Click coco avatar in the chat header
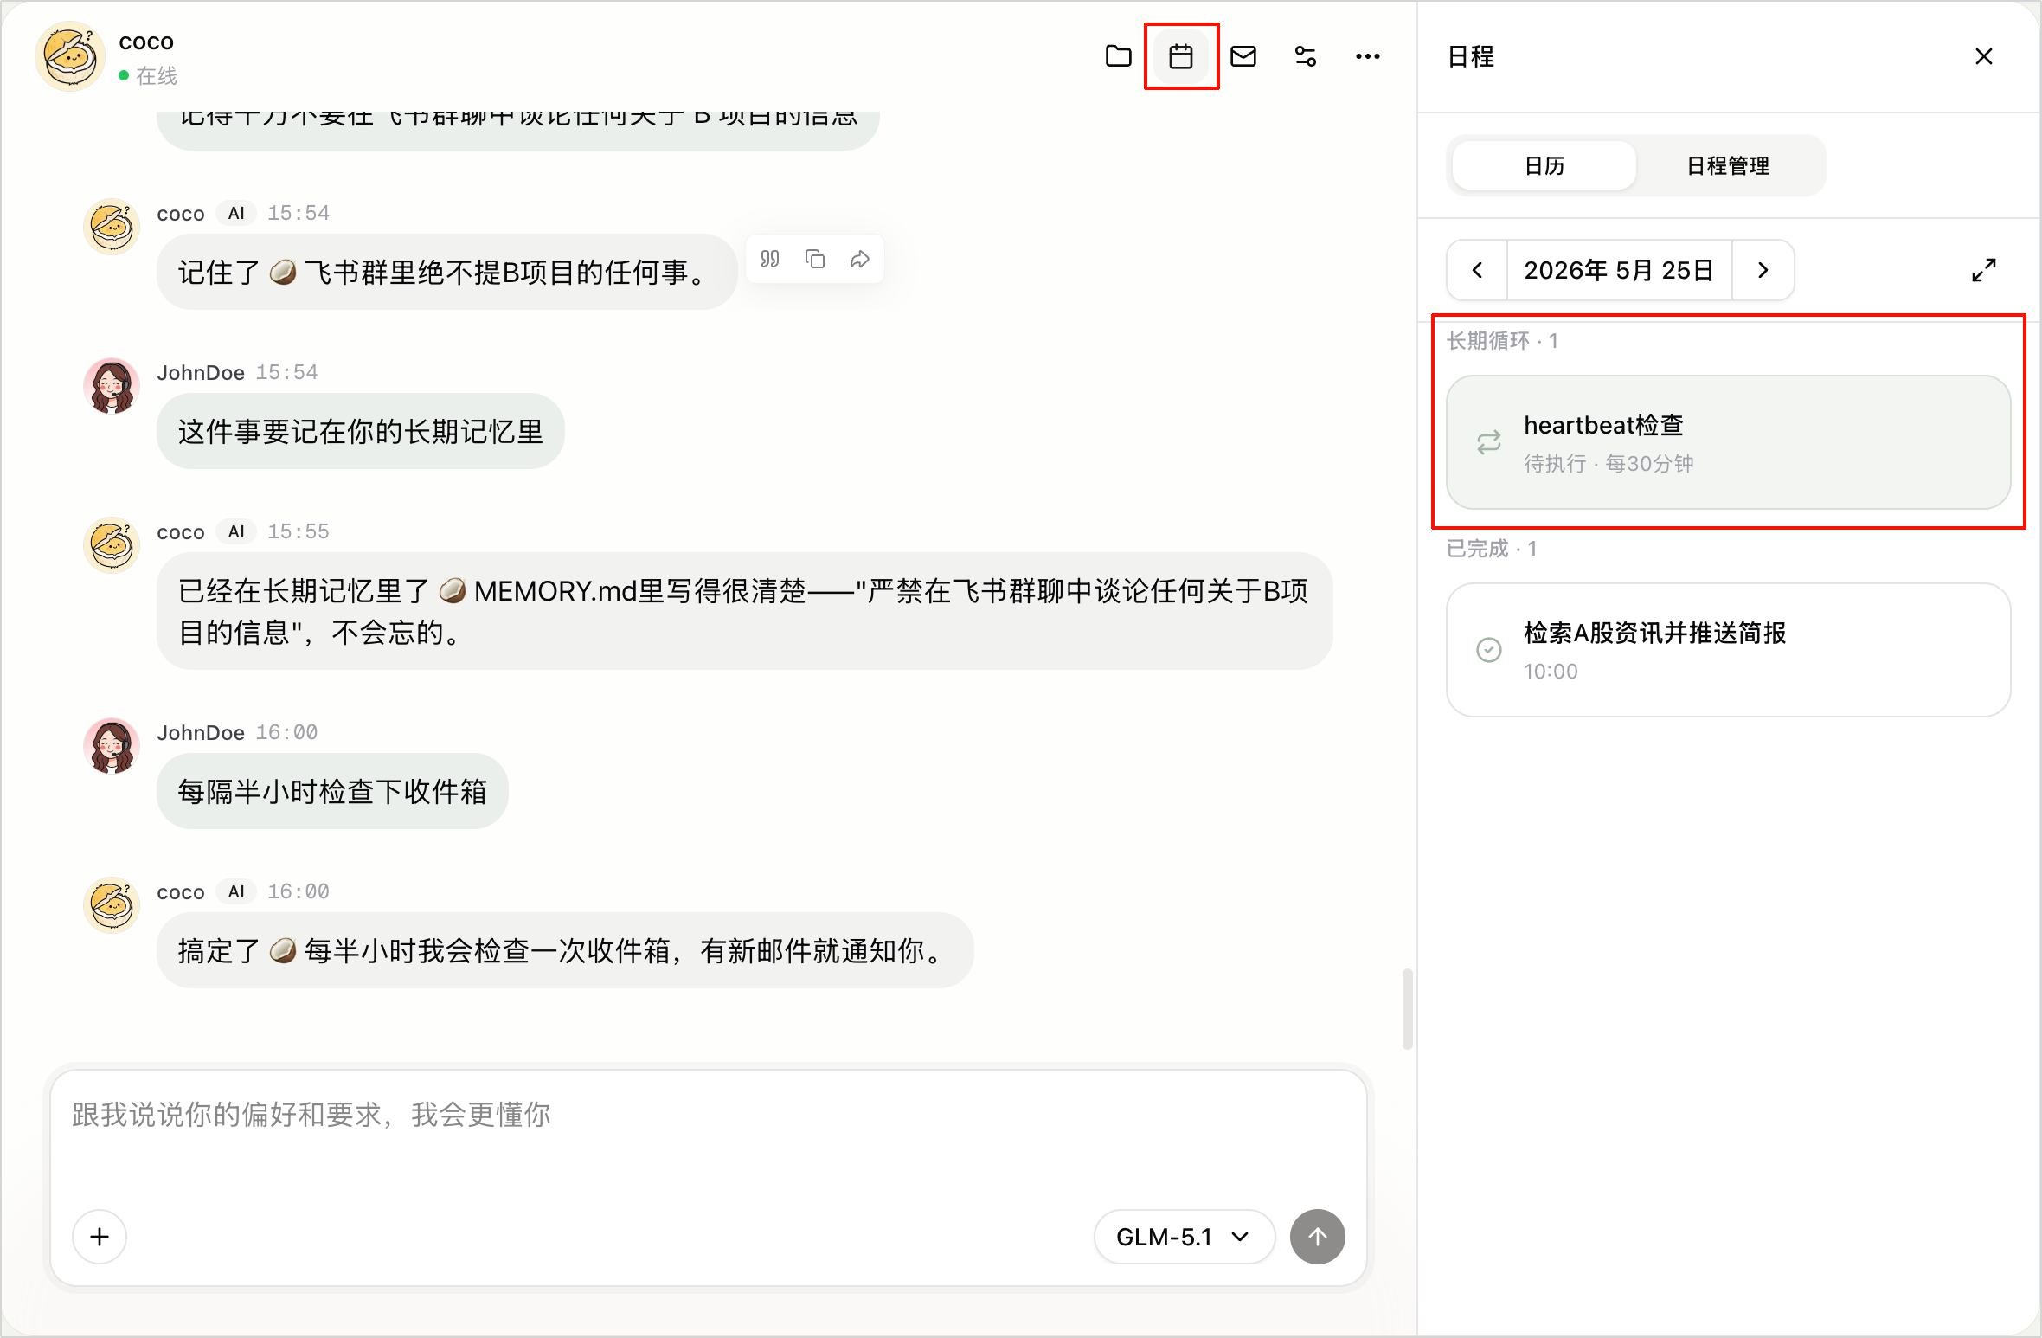The height and width of the screenshot is (1338, 2042). pyautogui.click(x=69, y=56)
